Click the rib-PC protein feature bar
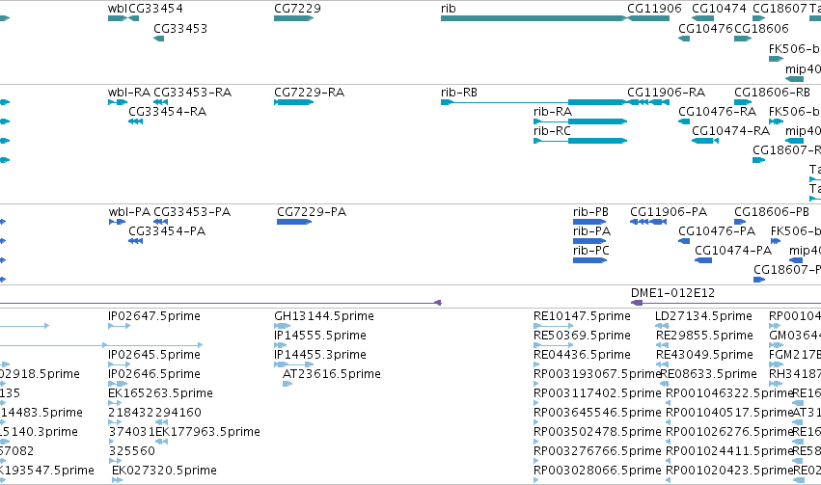The image size is (821, 485). 589,260
